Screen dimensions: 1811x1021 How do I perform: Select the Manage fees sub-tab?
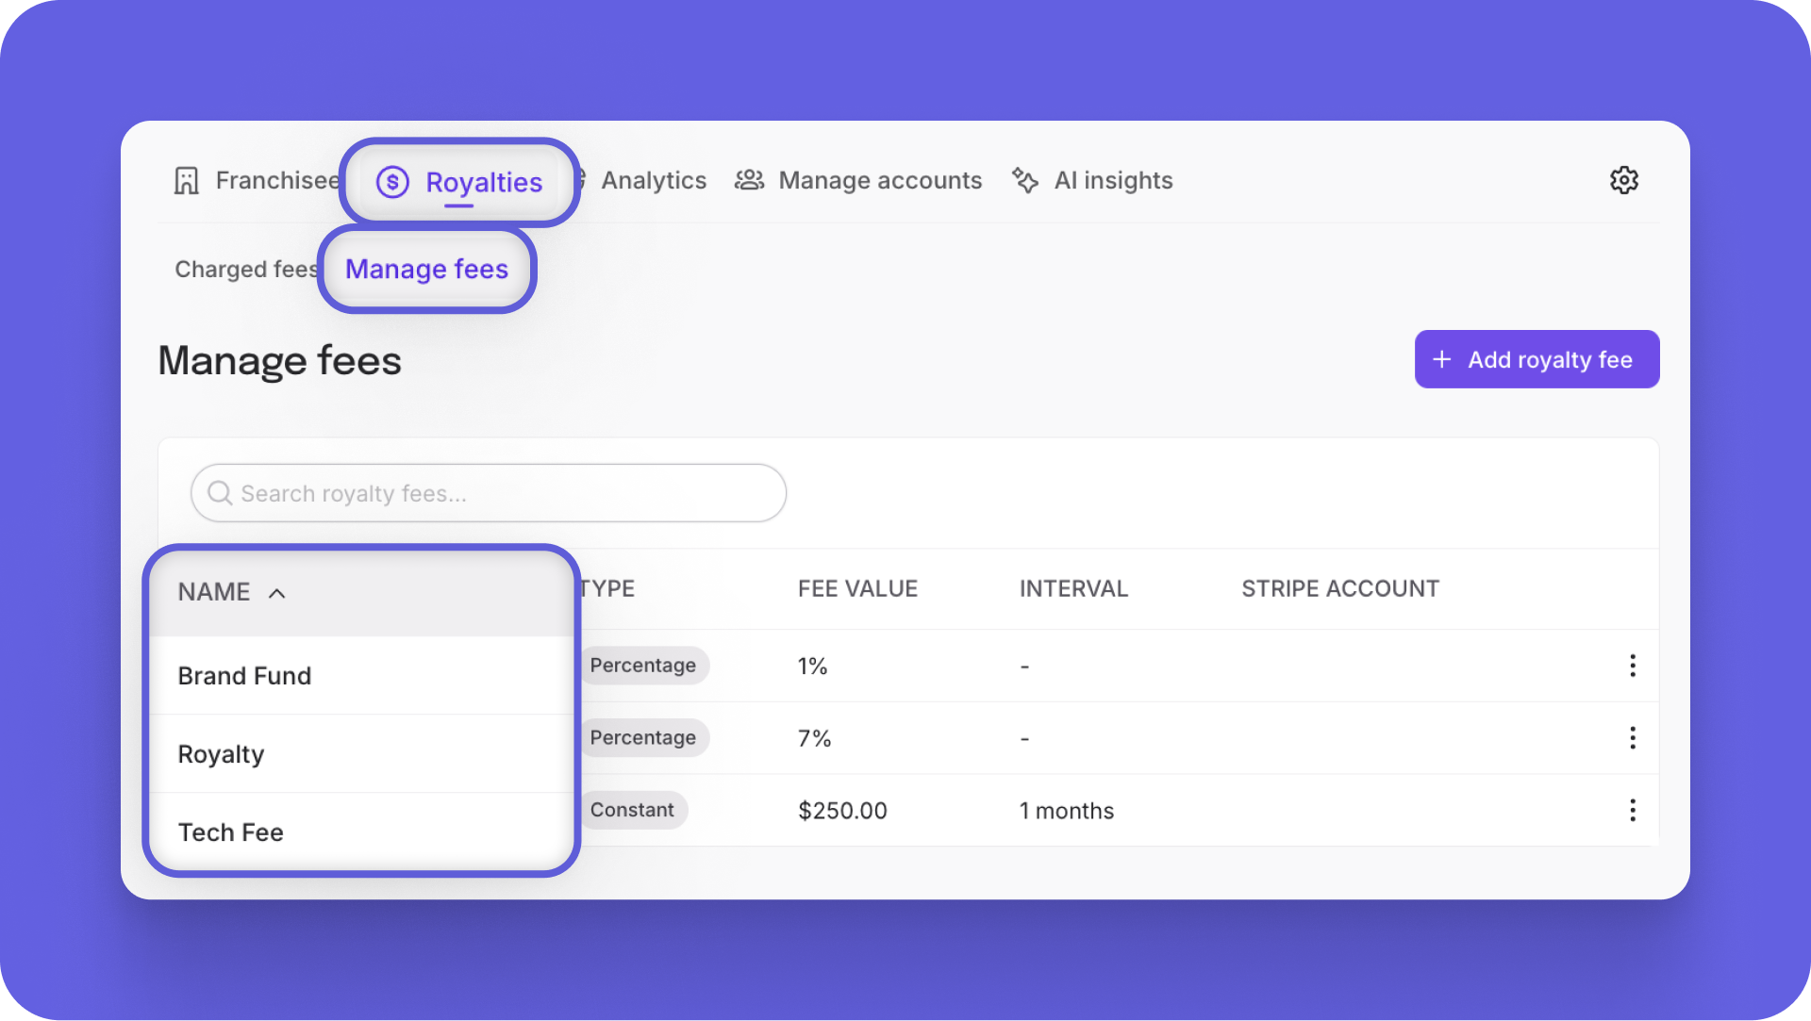pyautogui.click(x=426, y=270)
